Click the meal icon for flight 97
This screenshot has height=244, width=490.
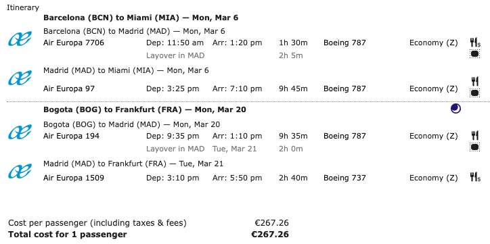(475, 81)
